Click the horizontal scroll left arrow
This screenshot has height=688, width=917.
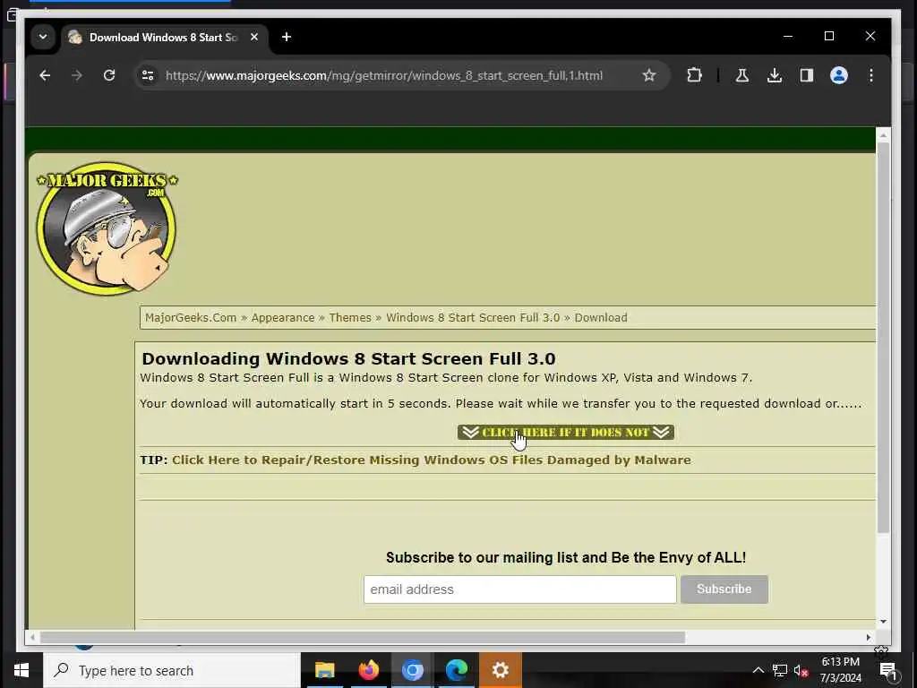pyautogui.click(x=32, y=637)
